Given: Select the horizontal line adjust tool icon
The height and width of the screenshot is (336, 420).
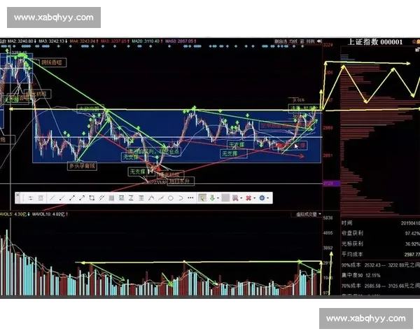Looking at the screenshot, I should click(x=31, y=198).
